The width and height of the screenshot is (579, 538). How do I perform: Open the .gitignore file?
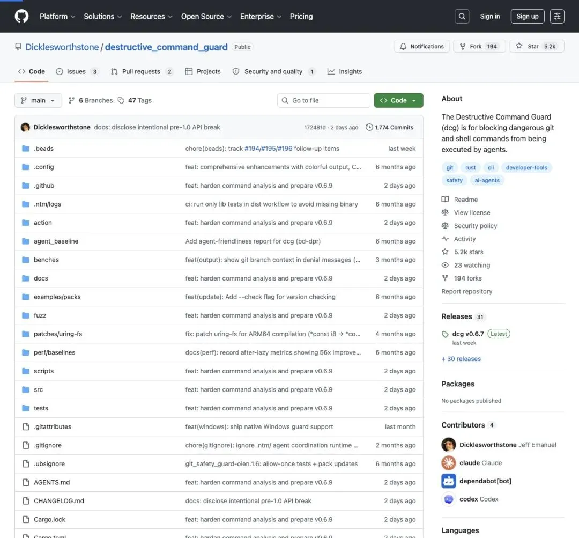pos(48,445)
